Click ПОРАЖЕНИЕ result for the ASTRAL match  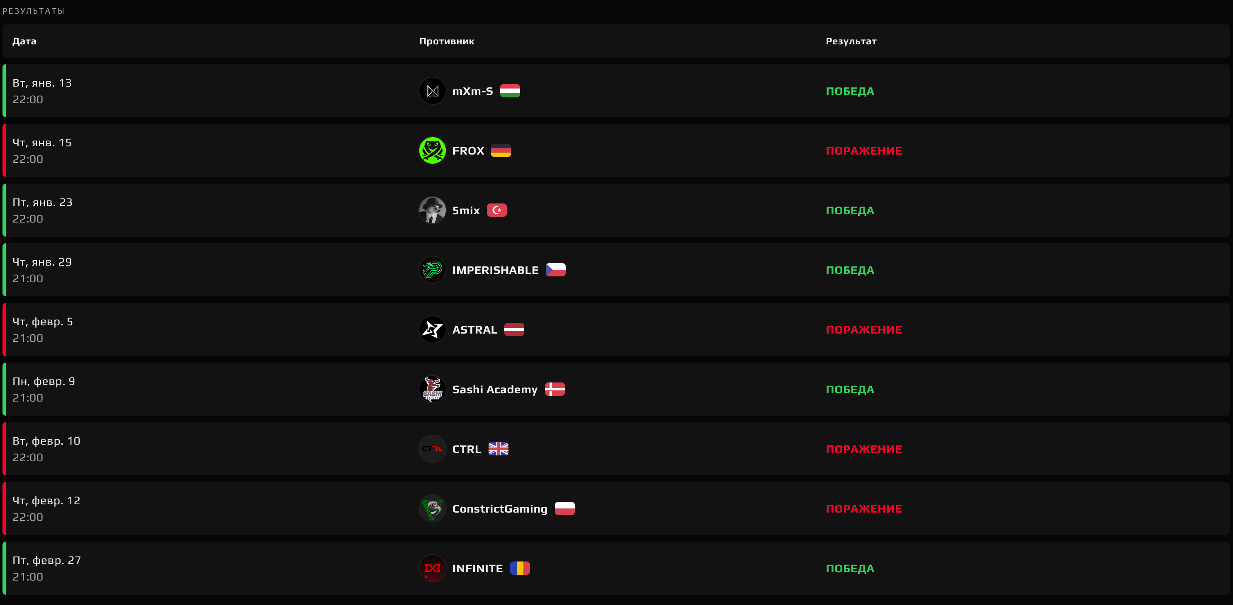click(x=863, y=329)
